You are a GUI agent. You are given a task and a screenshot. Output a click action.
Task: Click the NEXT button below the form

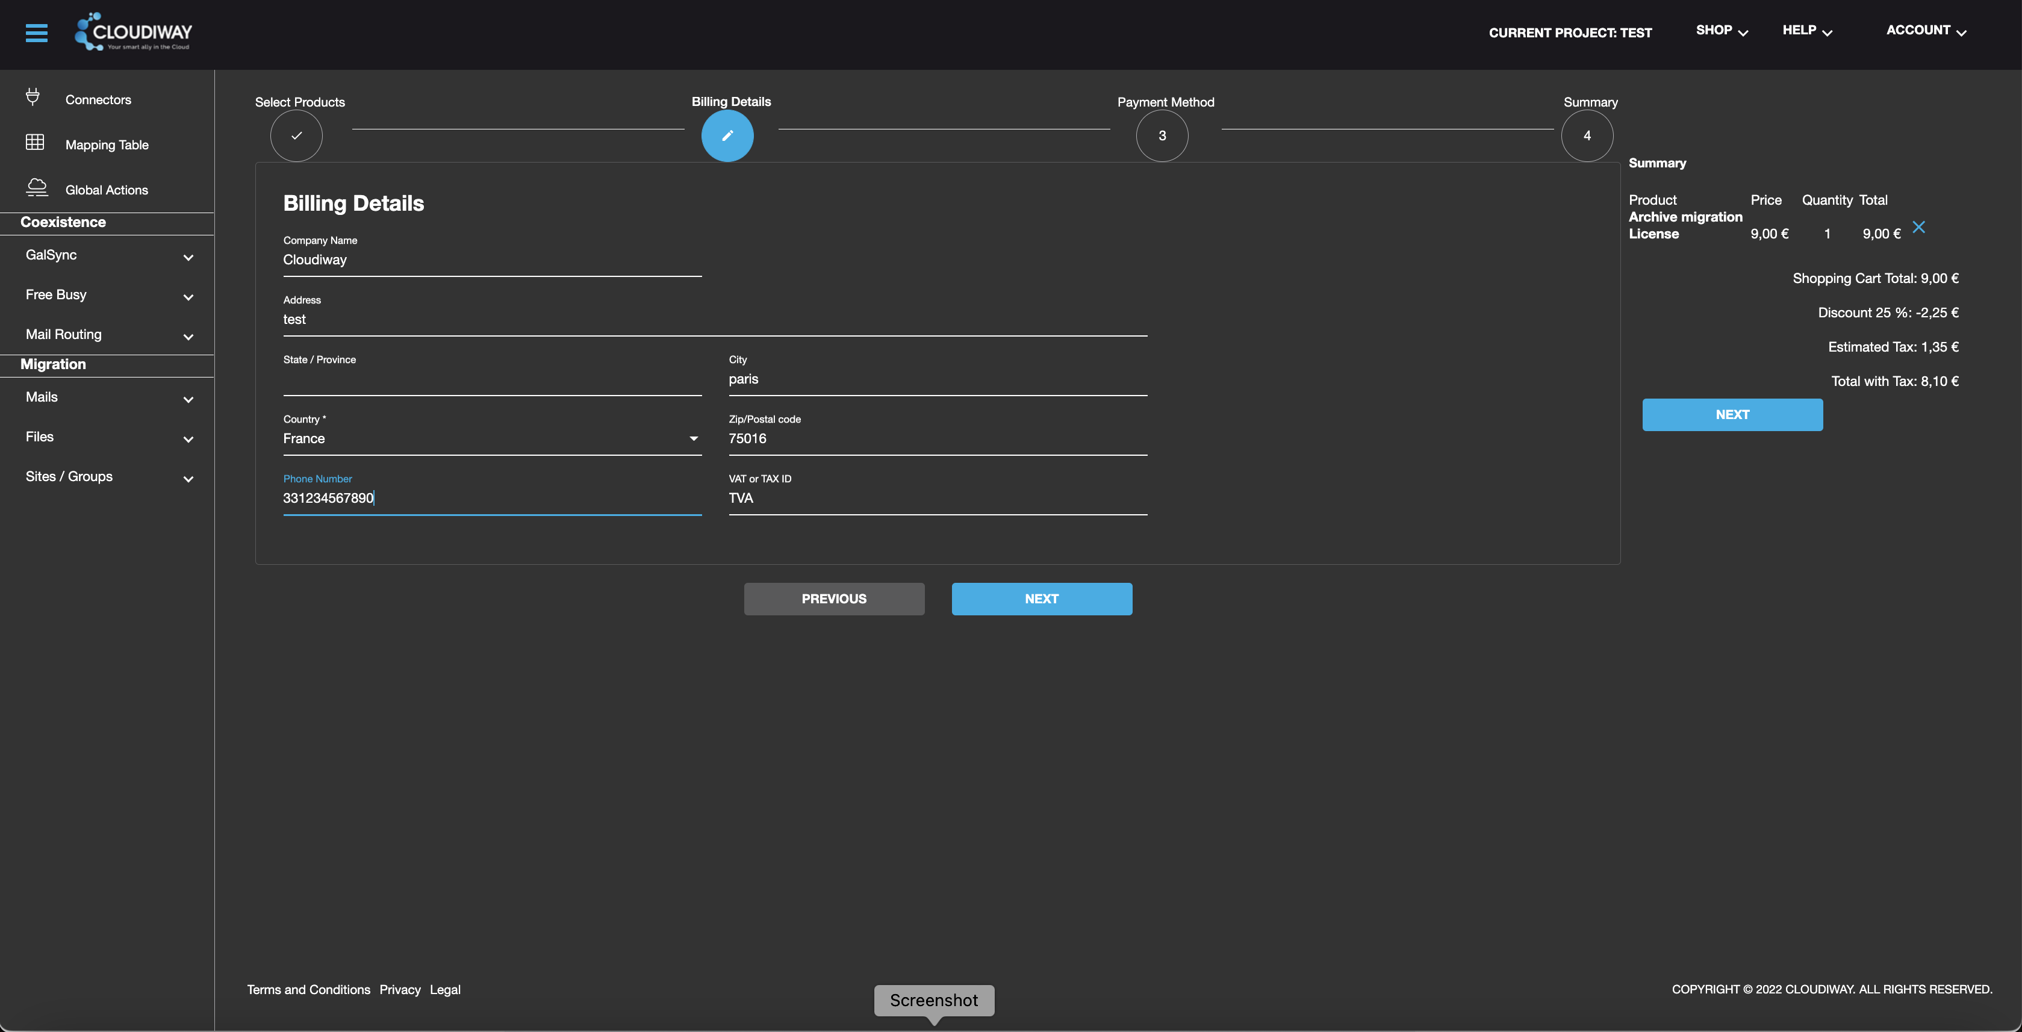click(x=1042, y=598)
